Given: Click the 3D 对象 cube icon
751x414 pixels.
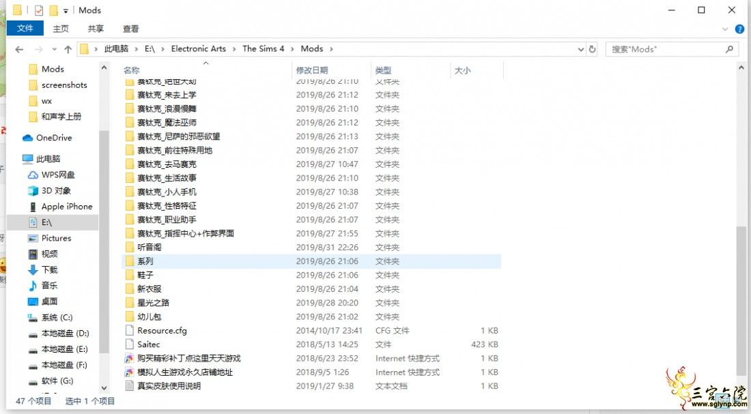Looking at the screenshot, I should tap(33, 190).
